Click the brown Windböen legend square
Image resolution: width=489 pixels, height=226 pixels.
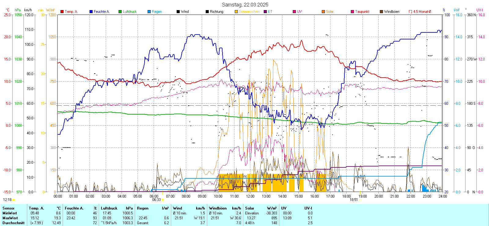pyautogui.click(x=381, y=12)
